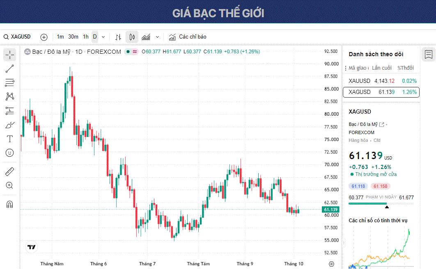Select the crosshair cursor tool
This screenshot has height=269, width=436.
pyautogui.click(x=10, y=55)
